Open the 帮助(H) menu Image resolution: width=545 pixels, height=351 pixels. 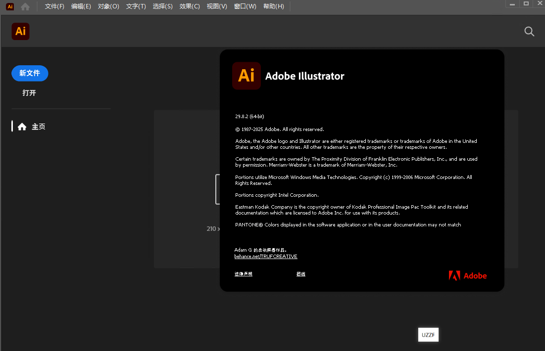point(274,6)
